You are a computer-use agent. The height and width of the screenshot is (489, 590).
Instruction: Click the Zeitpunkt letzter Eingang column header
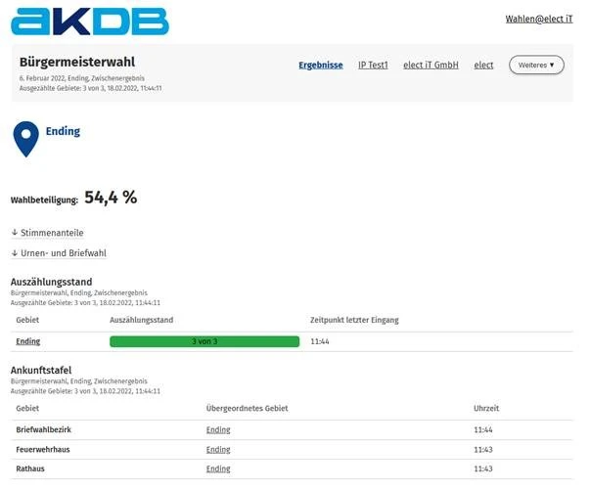[353, 320]
